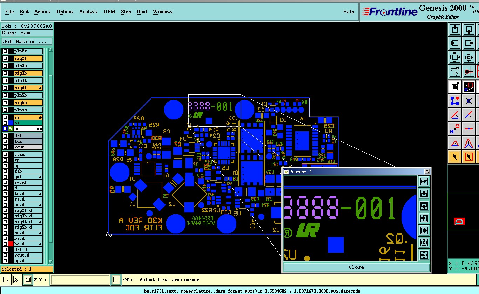Click the X Y coordinate input field

pyautogui.click(x=81, y=280)
